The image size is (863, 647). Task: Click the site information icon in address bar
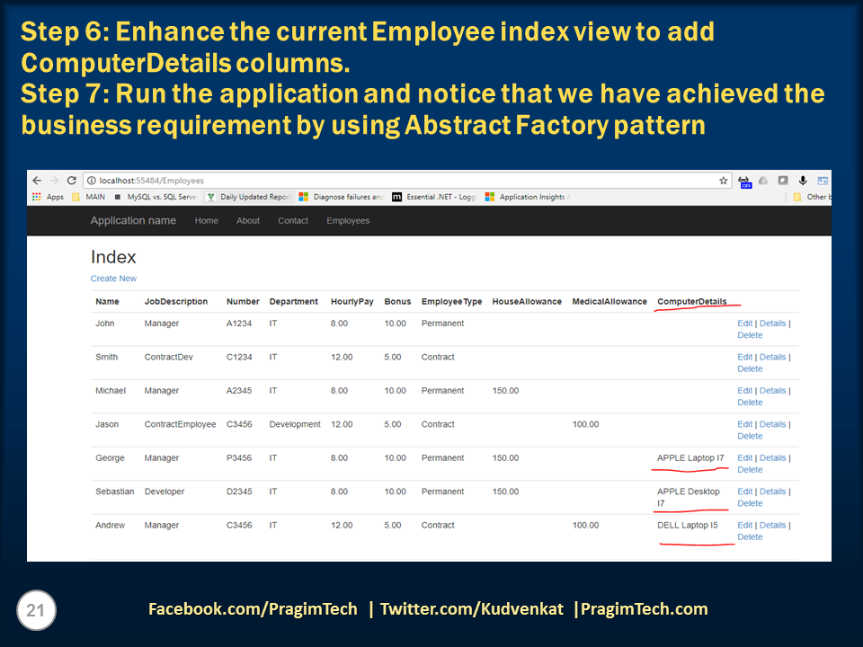90,179
